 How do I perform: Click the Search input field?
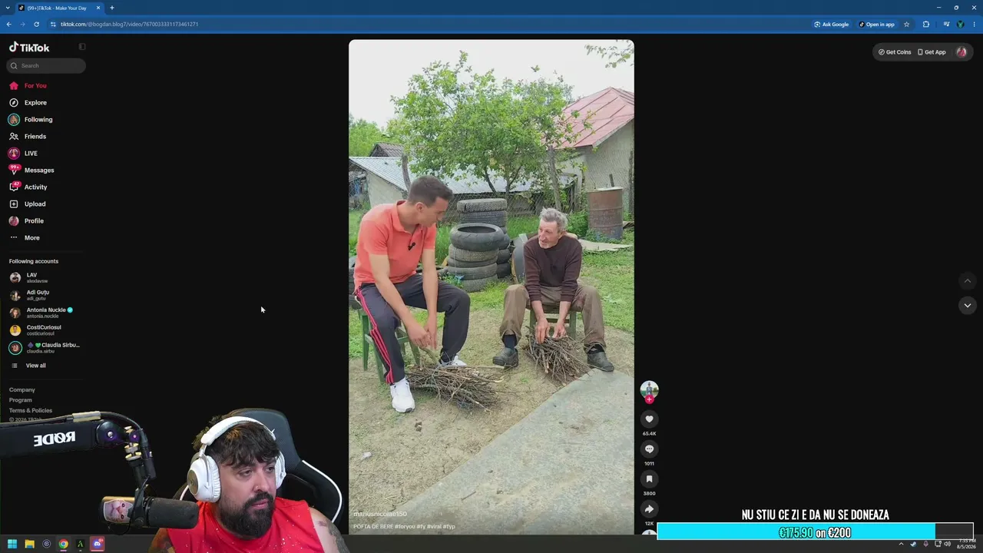point(46,65)
